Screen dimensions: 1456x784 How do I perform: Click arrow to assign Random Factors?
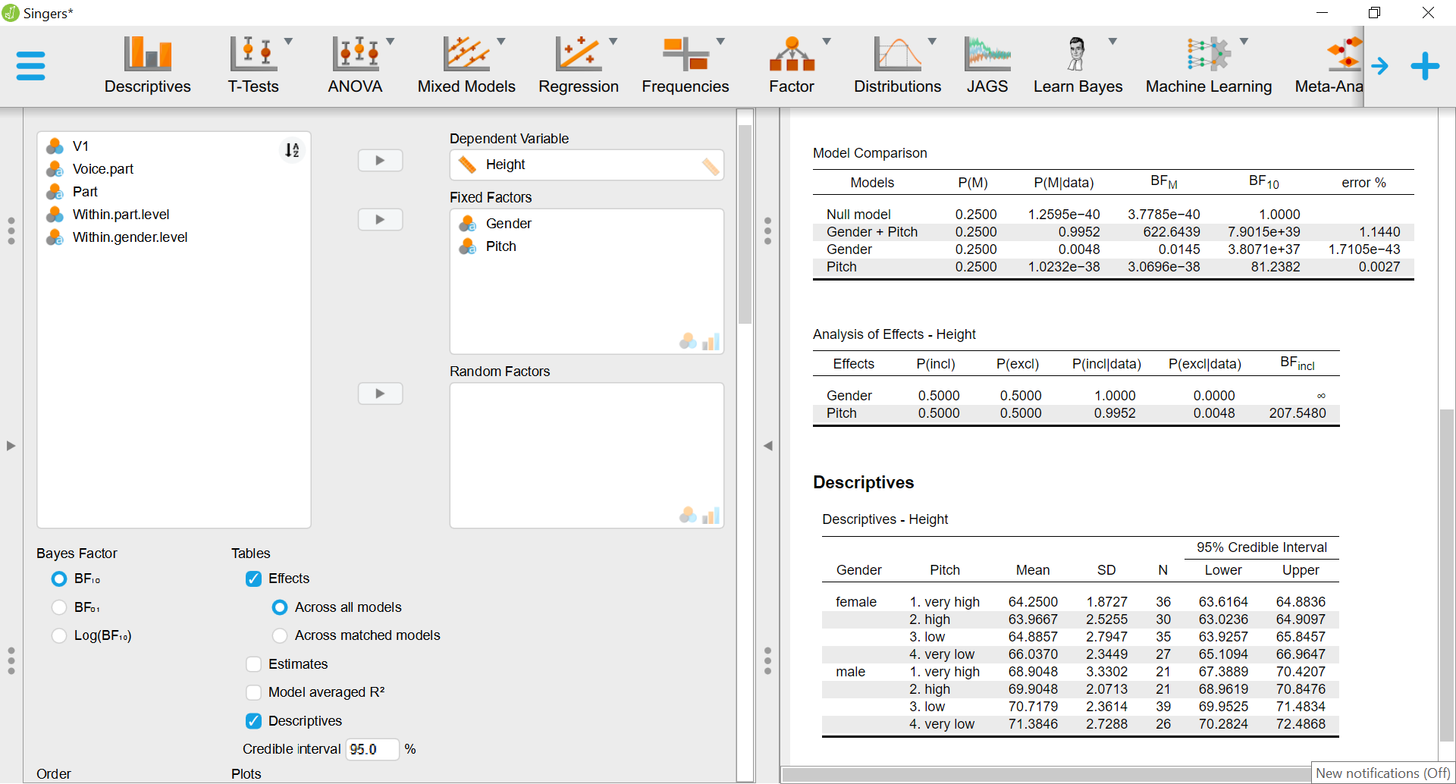click(380, 394)
